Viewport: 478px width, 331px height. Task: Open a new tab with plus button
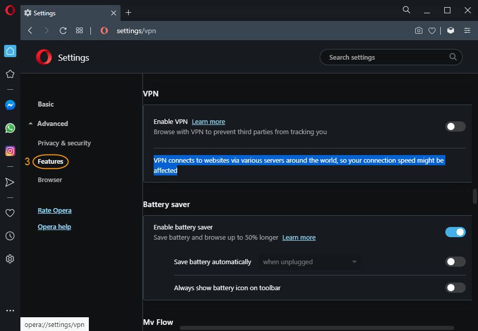[x=128, y=12]
